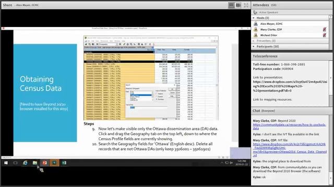Toggle full screen for the Share pod
Screen dimensions: 334x187
point(246,5)
